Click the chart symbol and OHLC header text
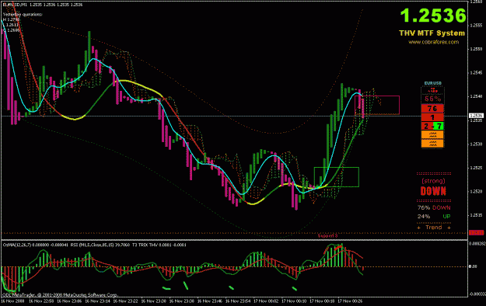The width and height of the screenshot is (486, 306). pyautogui.click(x=43, y=5)
